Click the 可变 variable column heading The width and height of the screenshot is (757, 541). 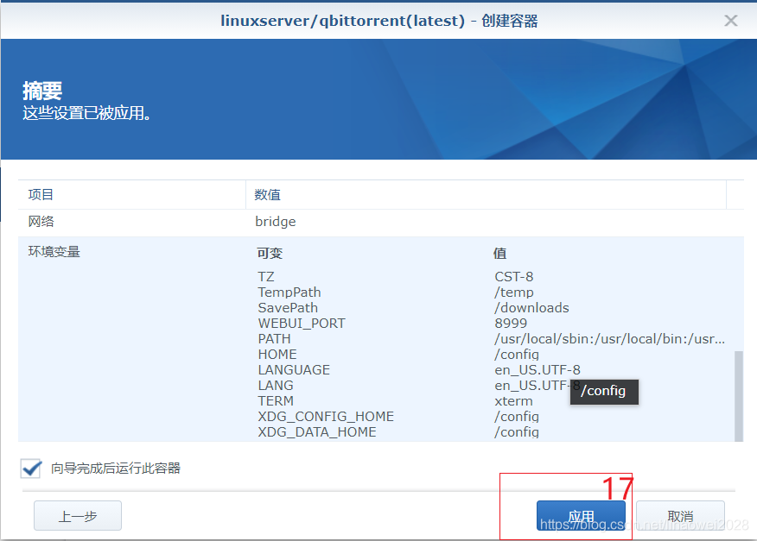point(270,253)
